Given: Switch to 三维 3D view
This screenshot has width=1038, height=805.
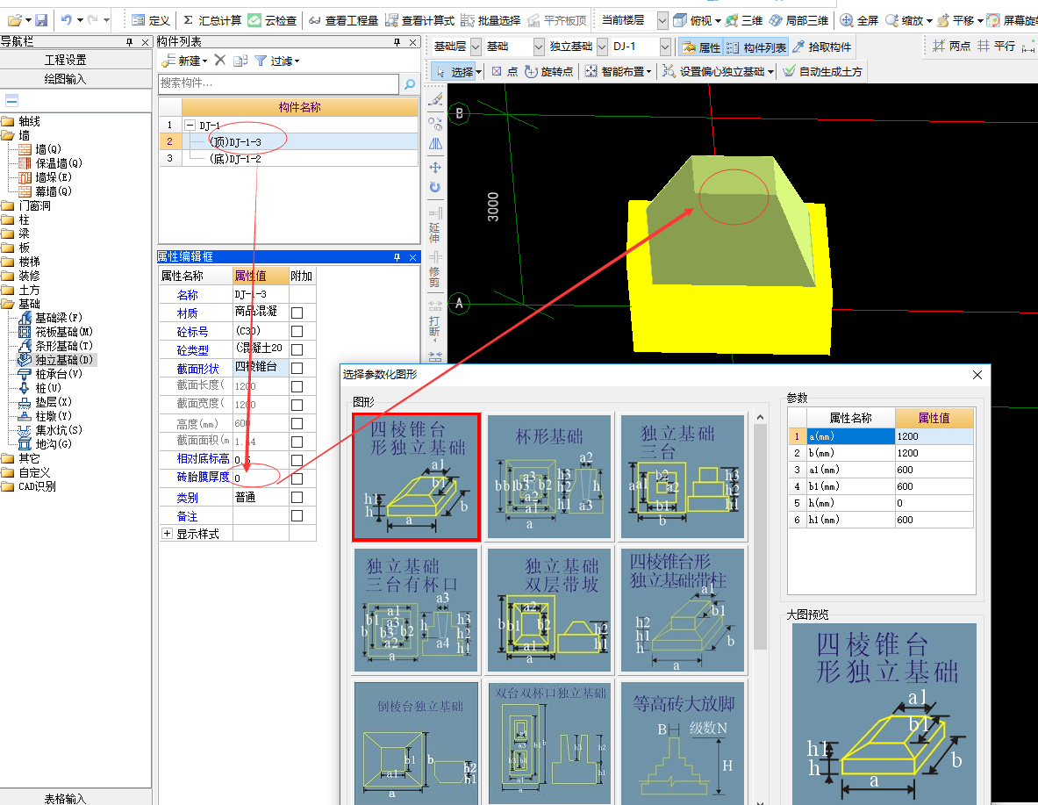Looking at the screenshot, I should 744,20.
